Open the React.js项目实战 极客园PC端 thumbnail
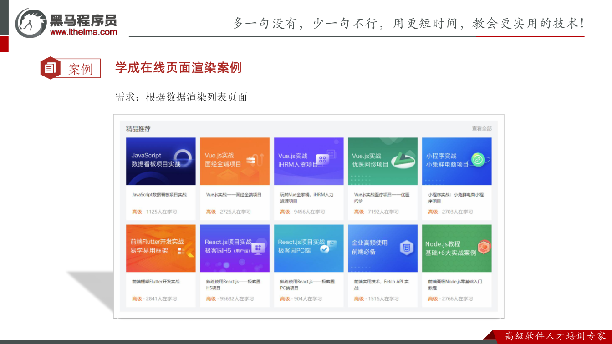The width and height of the screenshot is (612, 344). pos(309,248)
